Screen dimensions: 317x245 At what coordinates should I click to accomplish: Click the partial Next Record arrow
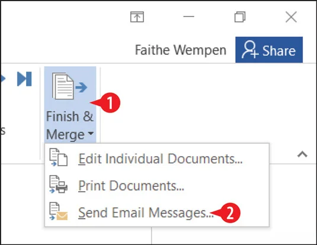pyautogui.click(x=3, y=79)
